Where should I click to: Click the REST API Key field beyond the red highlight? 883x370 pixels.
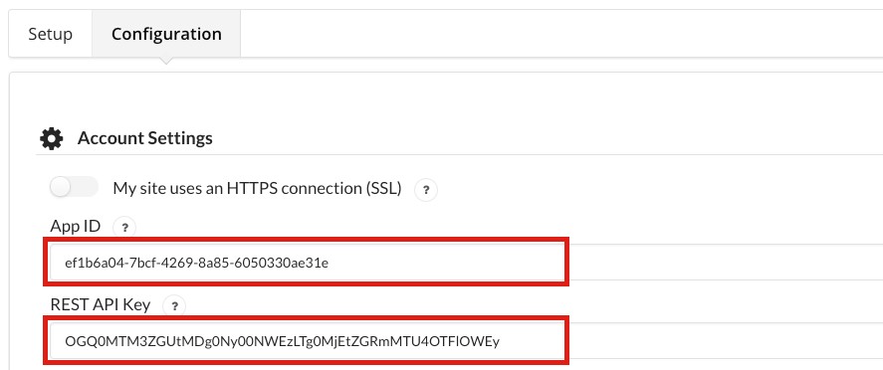726,340
